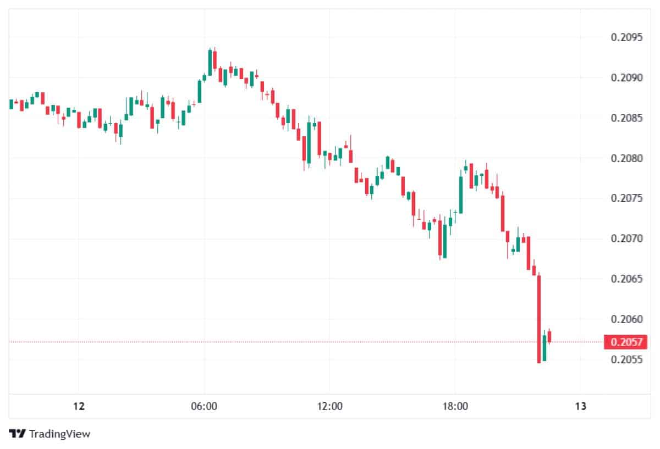
Task: Click the long red candle dropping to 0.2055
Action: 539,319
